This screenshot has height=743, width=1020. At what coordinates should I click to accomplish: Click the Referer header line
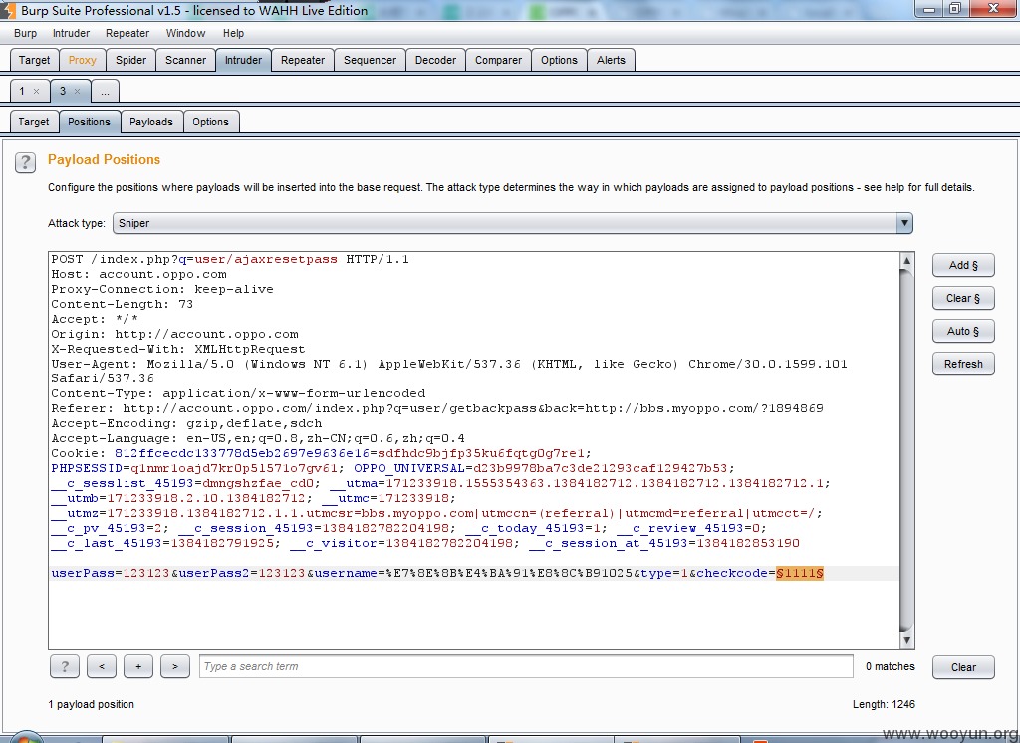pos(437,408)
